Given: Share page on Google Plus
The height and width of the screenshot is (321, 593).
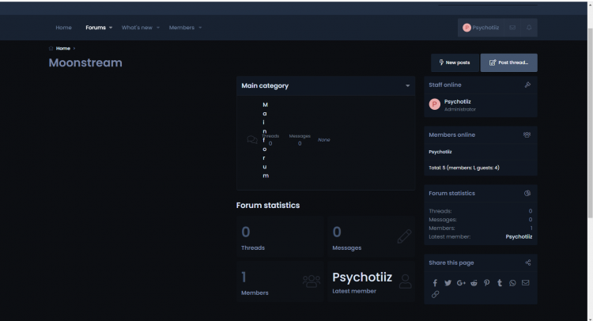Looking at the screenshot, I should tap(461, 283).
